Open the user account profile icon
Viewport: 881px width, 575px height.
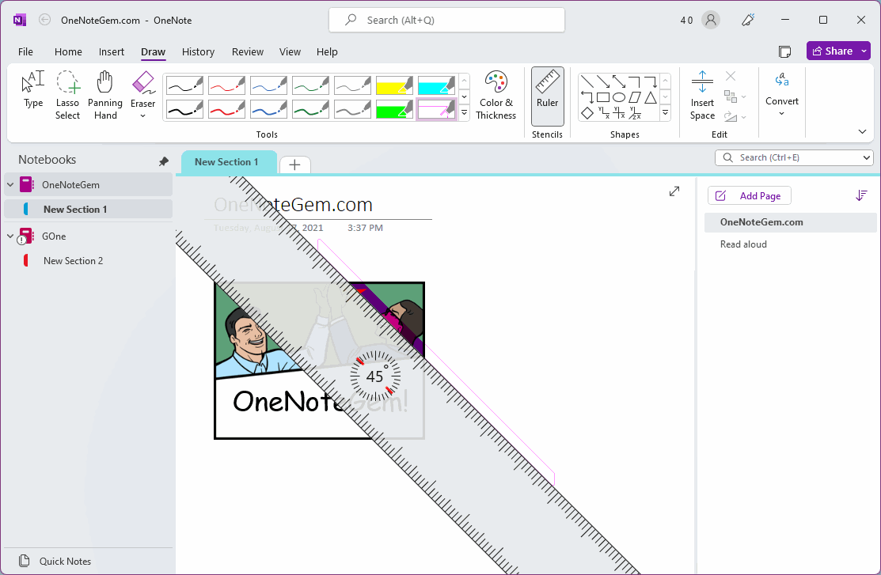click(711, 21)
